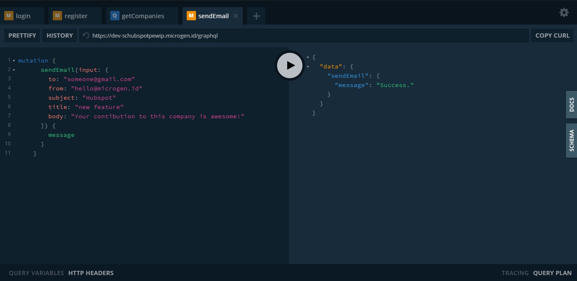Collapse the mutation block on line 1
The height and width of the screenshot is (281, 577).
pos(14,60)
